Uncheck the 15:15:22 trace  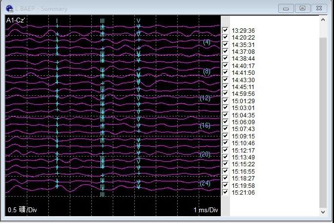[225, 164]
